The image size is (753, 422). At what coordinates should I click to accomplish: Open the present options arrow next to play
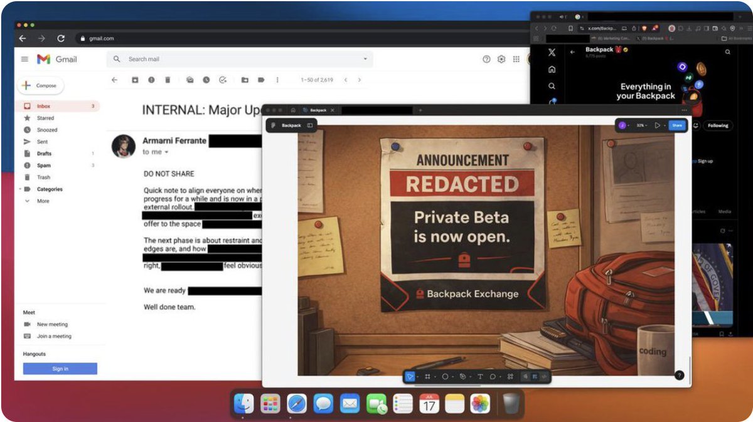[x=665, y=125]
